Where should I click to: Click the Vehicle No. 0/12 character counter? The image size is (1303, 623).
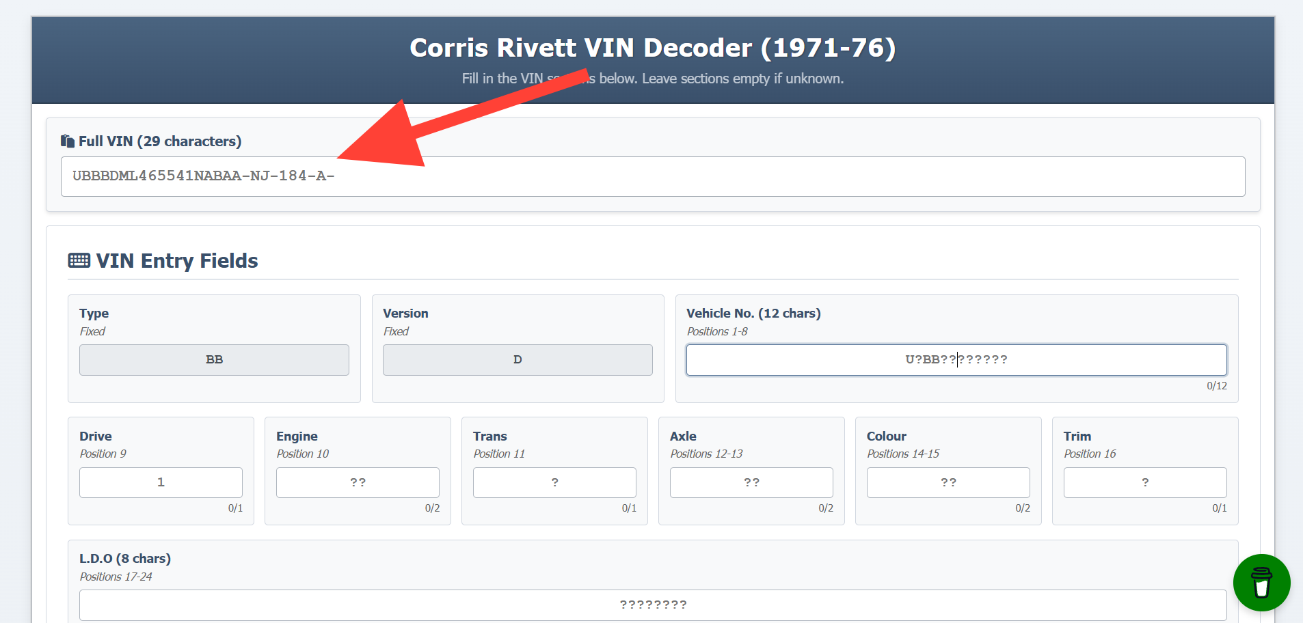[x=1216, y=386]
